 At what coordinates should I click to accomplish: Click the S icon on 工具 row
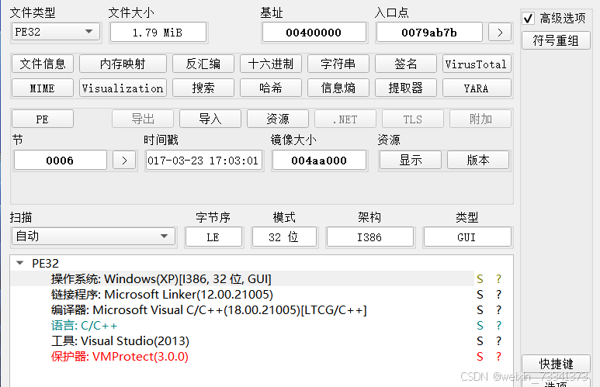coord(480,340)
